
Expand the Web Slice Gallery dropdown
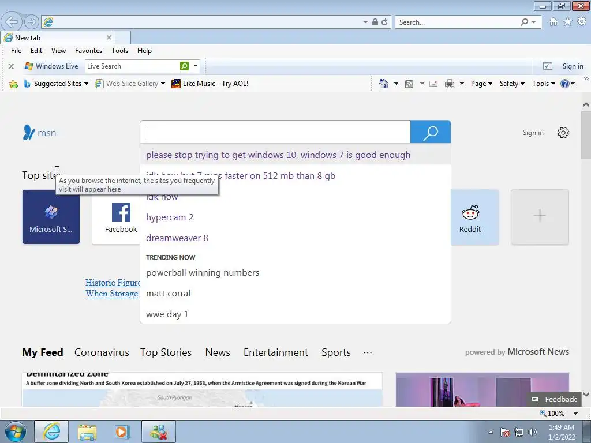[163, 84]
